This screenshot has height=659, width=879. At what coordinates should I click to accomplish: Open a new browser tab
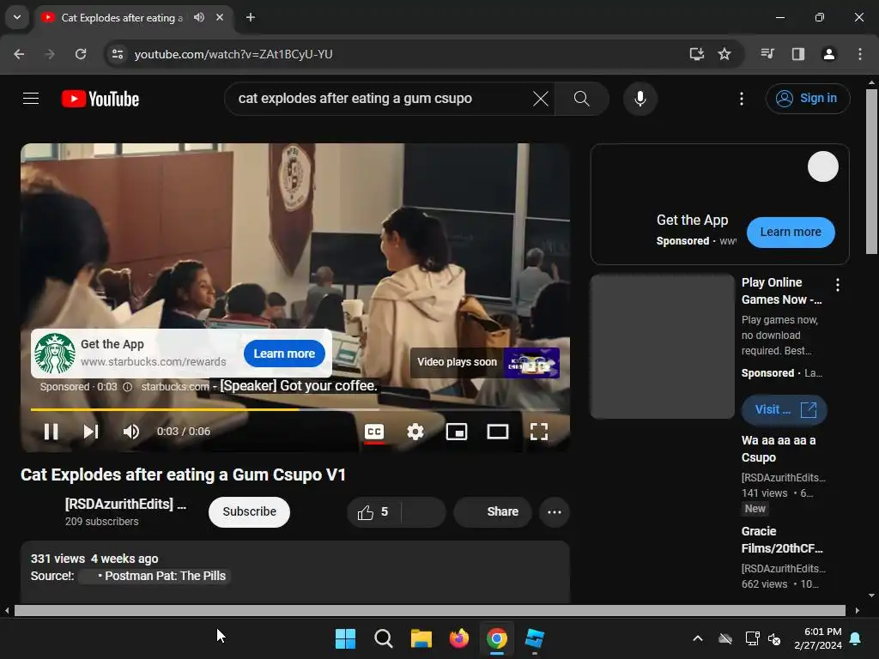coord(251,17)
